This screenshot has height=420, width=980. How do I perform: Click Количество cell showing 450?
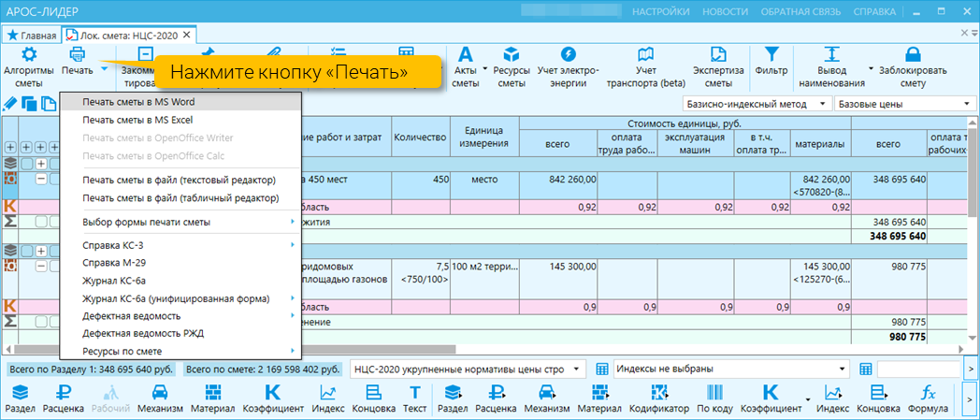pyautogui.click(x=422, y=185)
